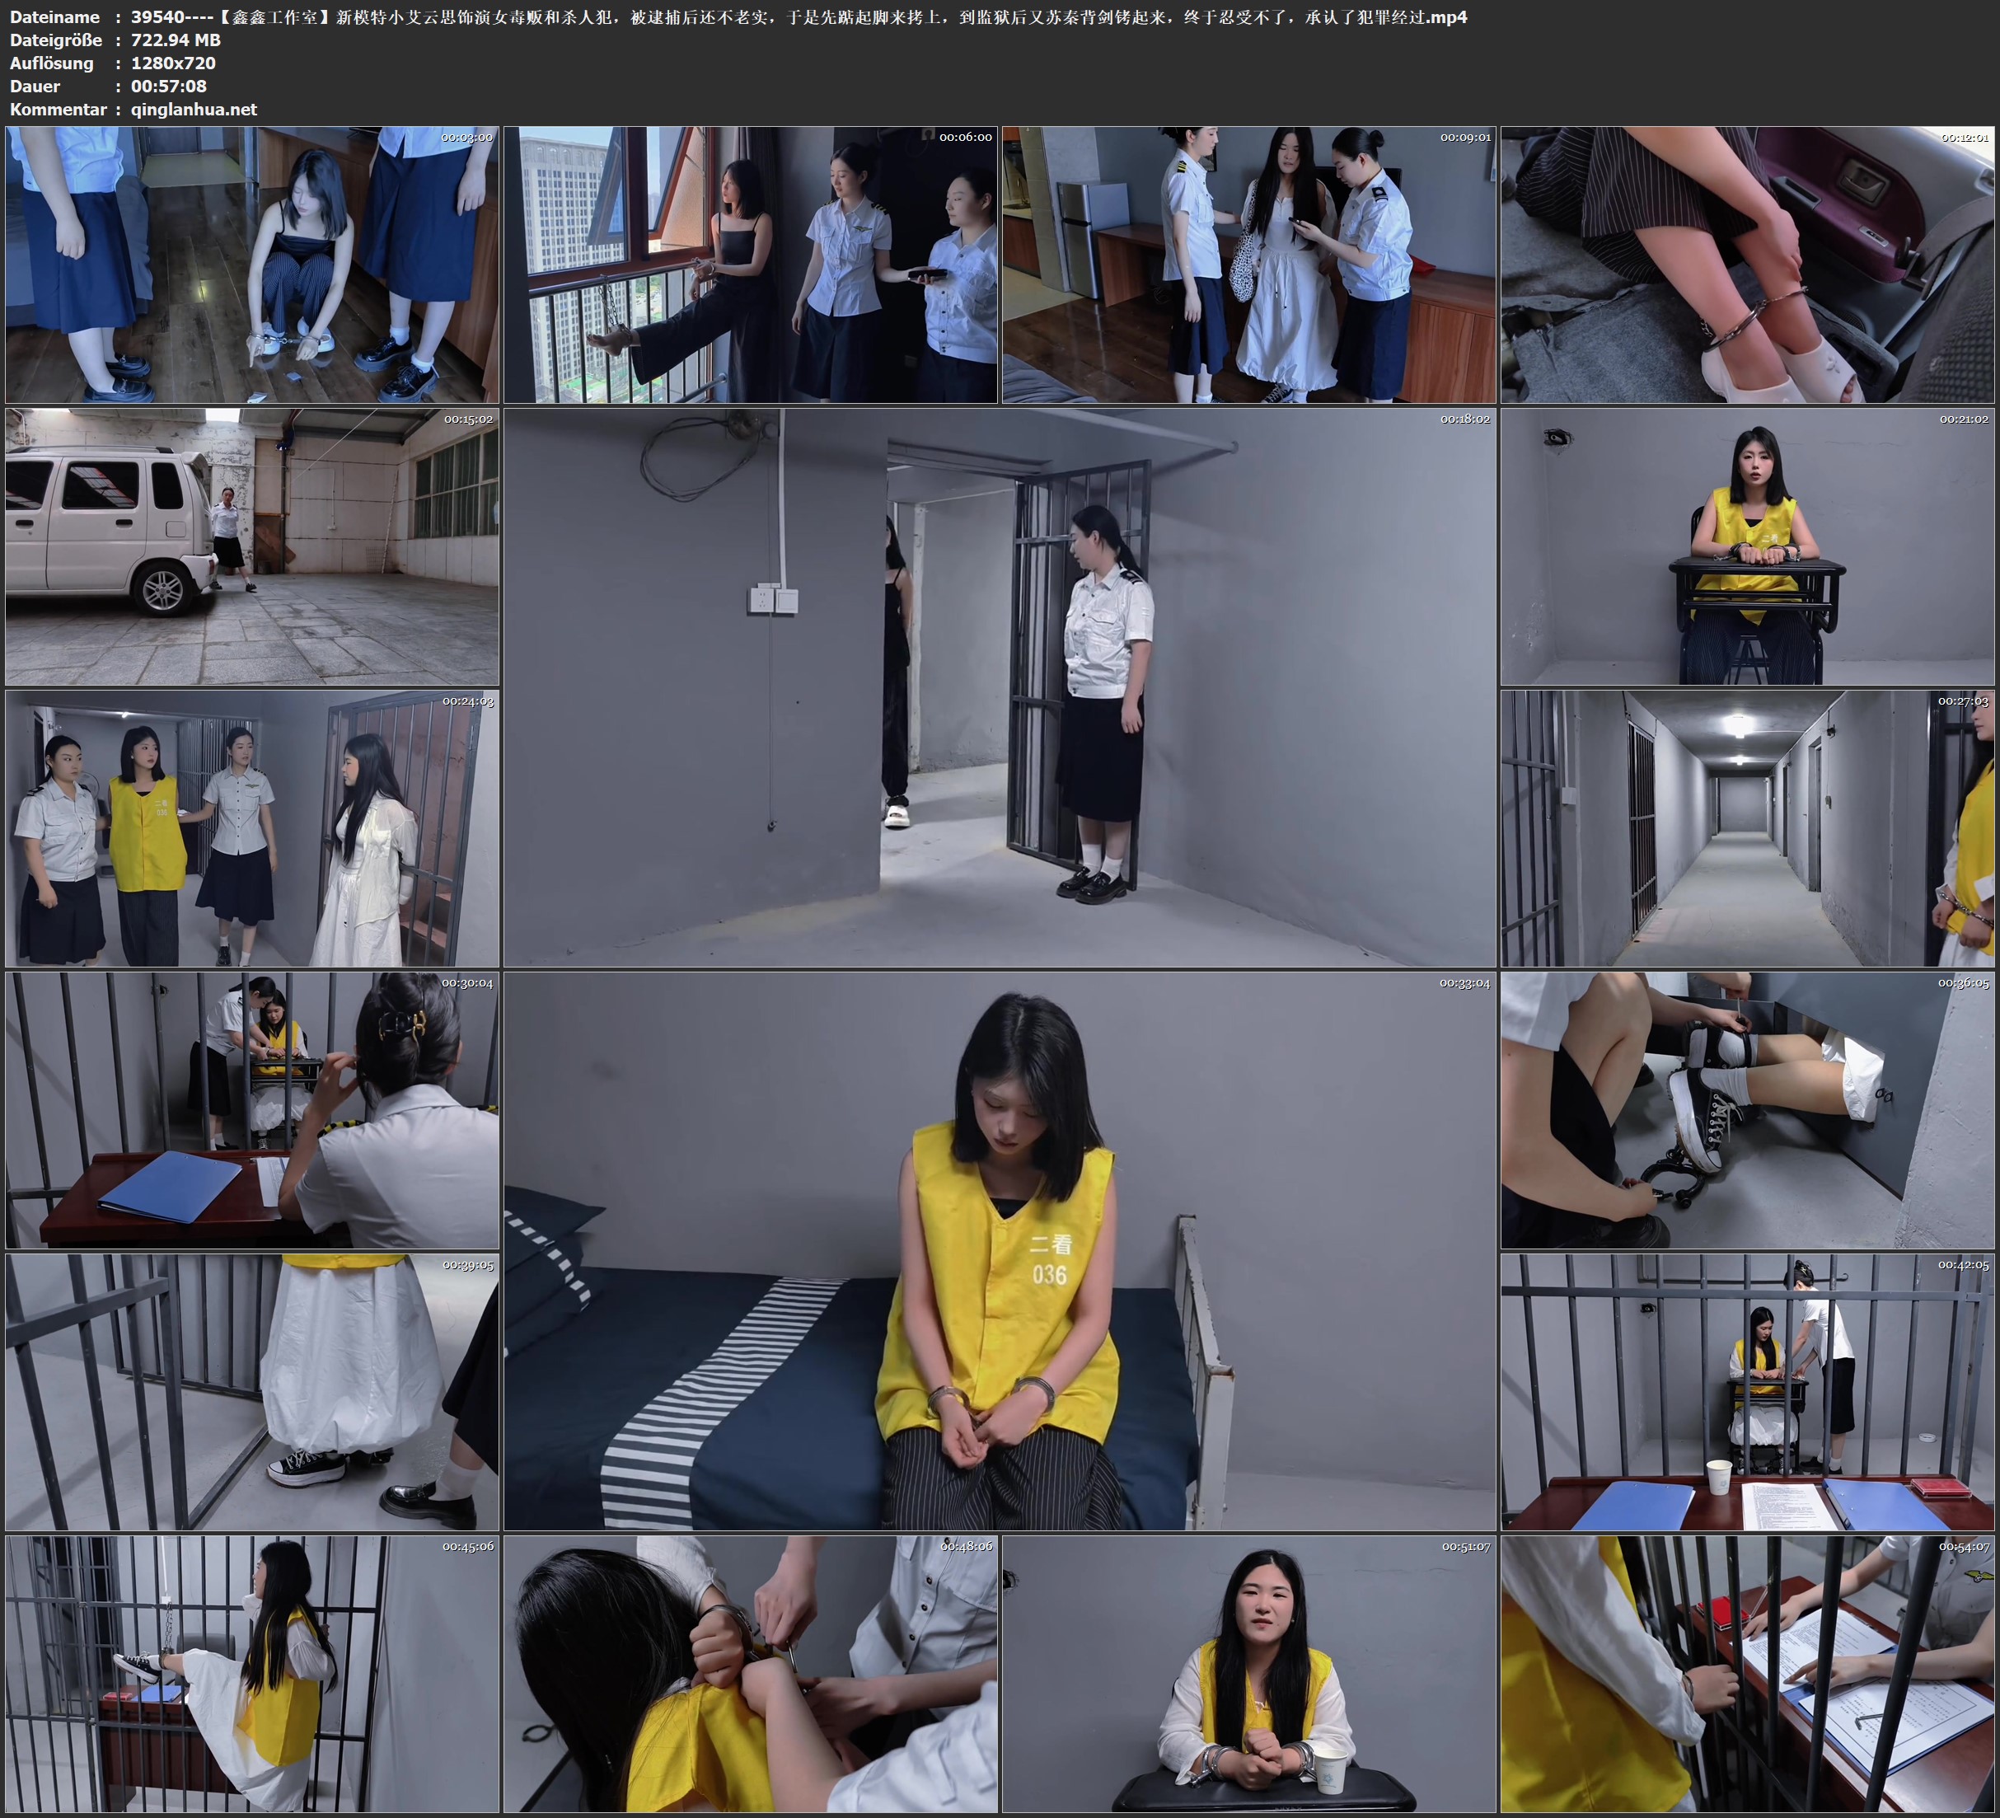Open the white van thumbnail at 00:15:02

point(252,546)
